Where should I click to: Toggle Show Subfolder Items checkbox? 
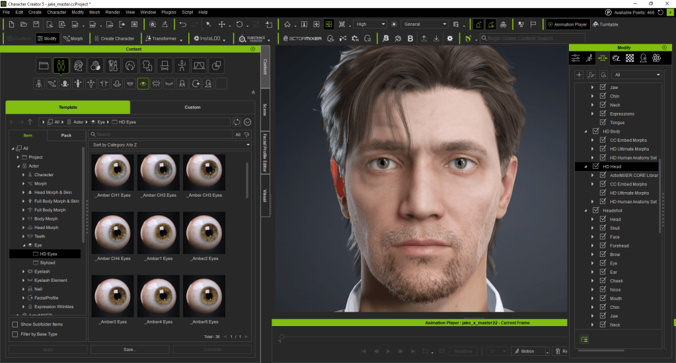point(15,324)
